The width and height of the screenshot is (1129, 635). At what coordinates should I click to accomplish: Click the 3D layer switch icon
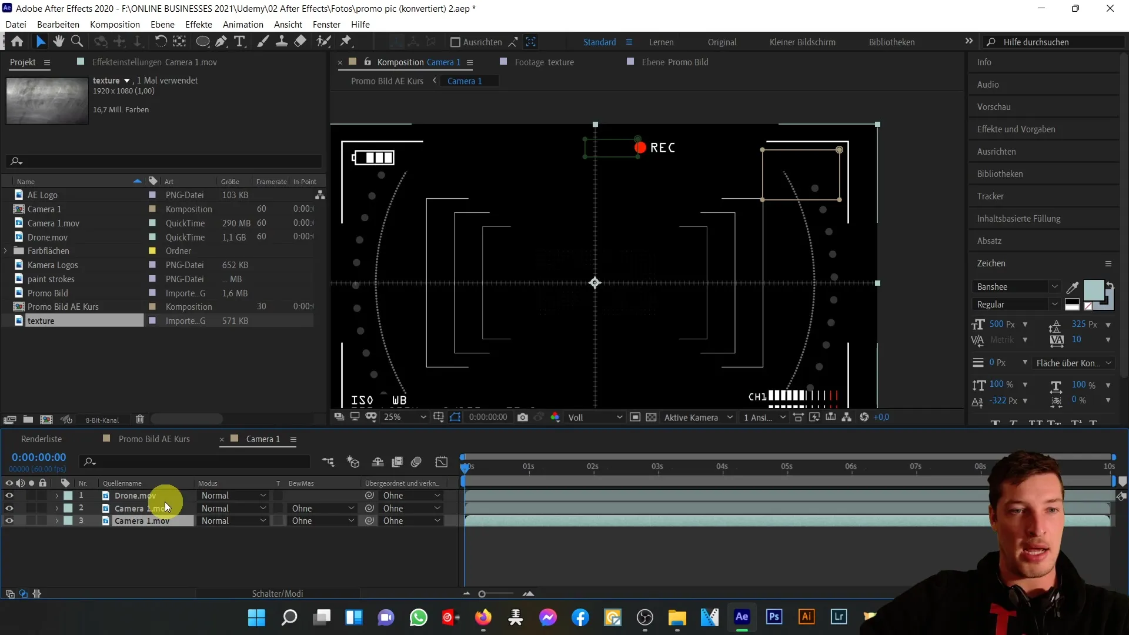tap(353, 462)
